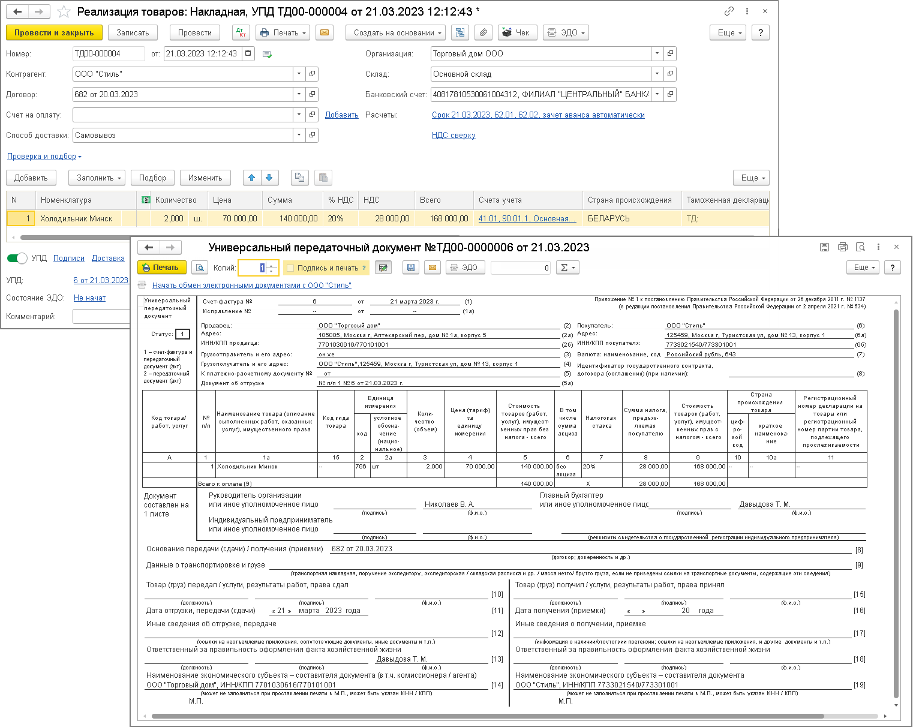The image size is (913, 727).
Task: Open ЭДО menu in sales document
Action: [566, 32]
